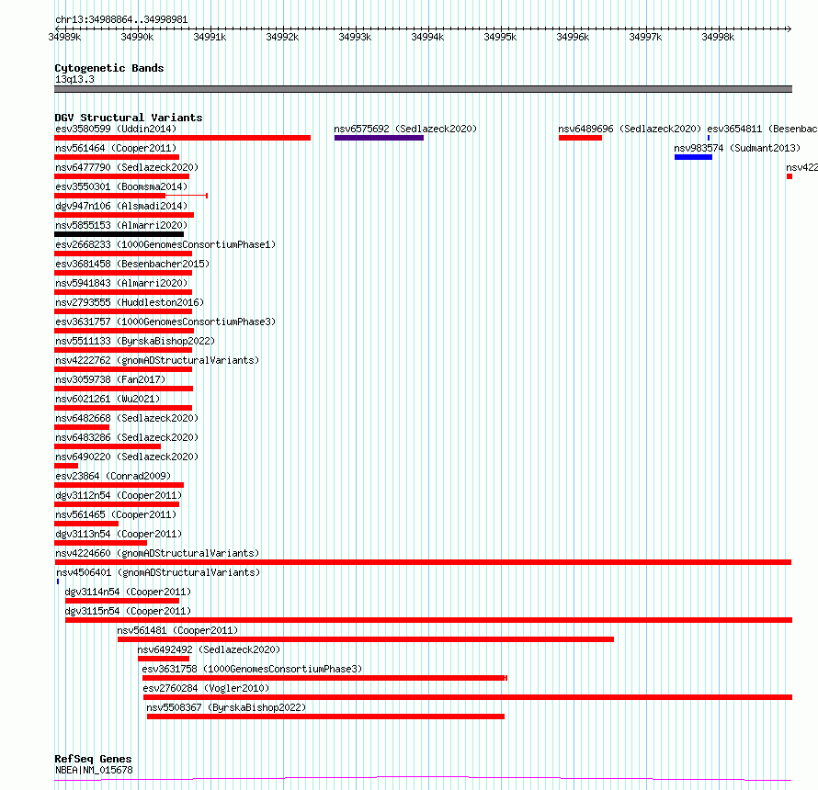This screenshot has width=818, height=790.
Task: Click dgv3115n54 (Cooper2011) label
Action: (x=128, y=611)
